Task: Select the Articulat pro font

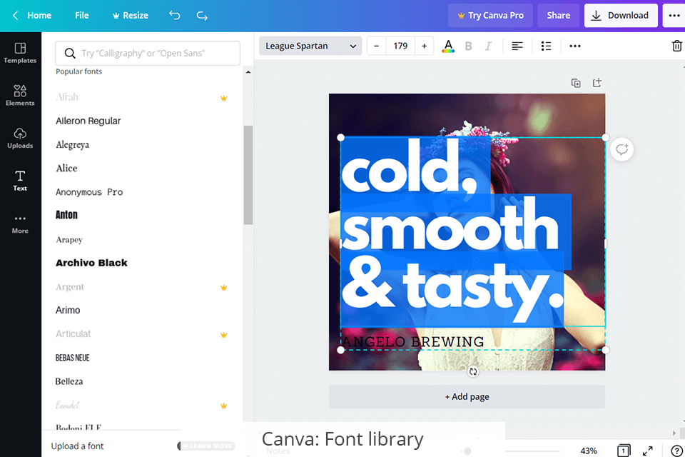Action: pyautogui.click(x=73, y=334)
